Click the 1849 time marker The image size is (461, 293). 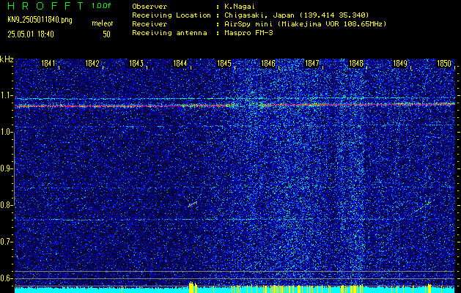coord(400,64)
